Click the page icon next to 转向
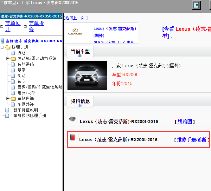This screenshot has height=191, width=211. (13, 82)
